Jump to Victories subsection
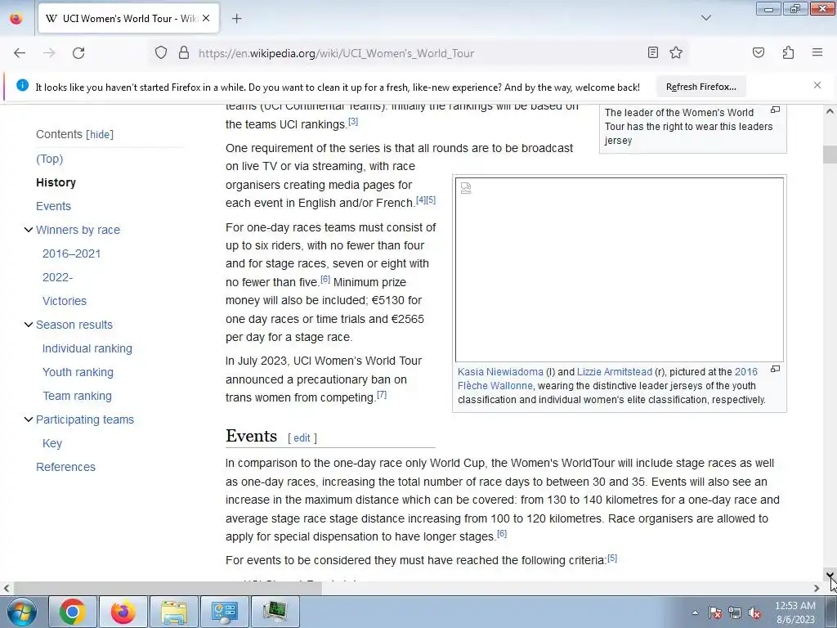Viewport: 837px width, 628px height. [x=65, y=301]
